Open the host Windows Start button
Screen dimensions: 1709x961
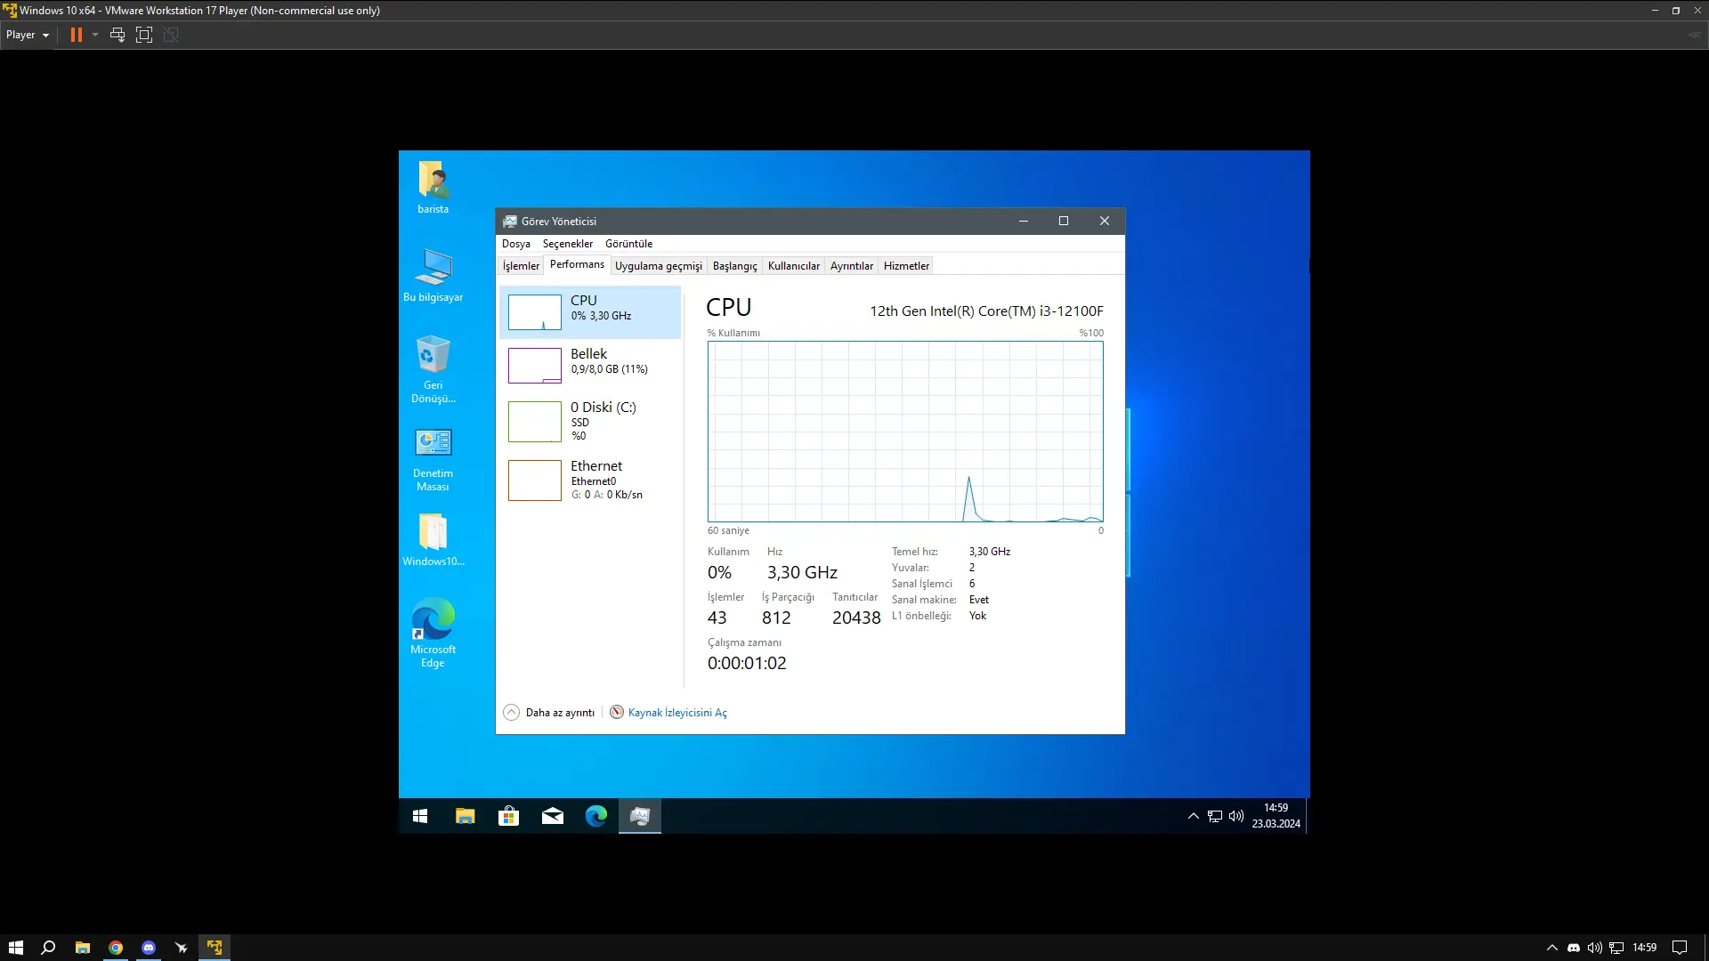[x=15, y=948]
